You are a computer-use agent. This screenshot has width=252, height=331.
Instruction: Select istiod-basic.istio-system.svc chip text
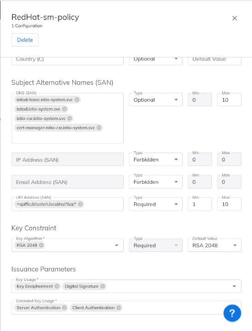tap(45, 100)
